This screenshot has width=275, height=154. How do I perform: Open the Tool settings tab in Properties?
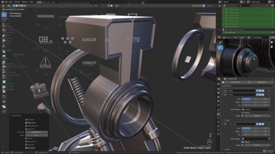tap(218, 84)
